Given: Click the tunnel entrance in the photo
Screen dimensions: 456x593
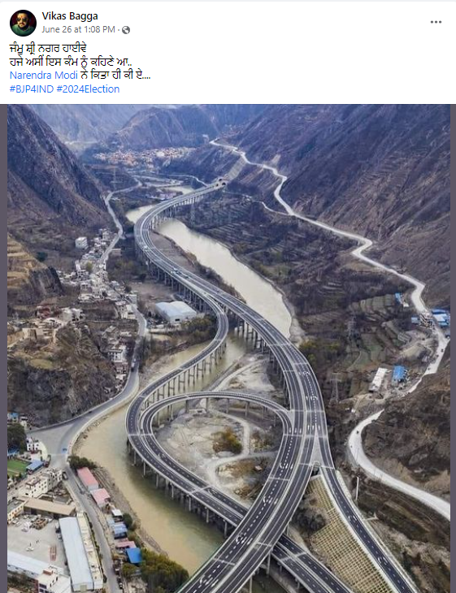Looking at the screenshot, I should click(220, 182).
